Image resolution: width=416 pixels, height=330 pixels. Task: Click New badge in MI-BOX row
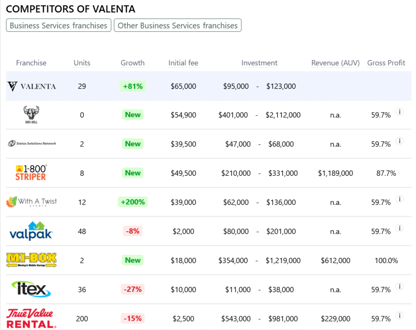[133, 260]
